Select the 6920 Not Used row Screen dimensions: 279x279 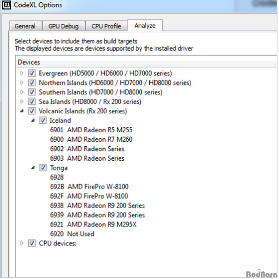point(72,234)
